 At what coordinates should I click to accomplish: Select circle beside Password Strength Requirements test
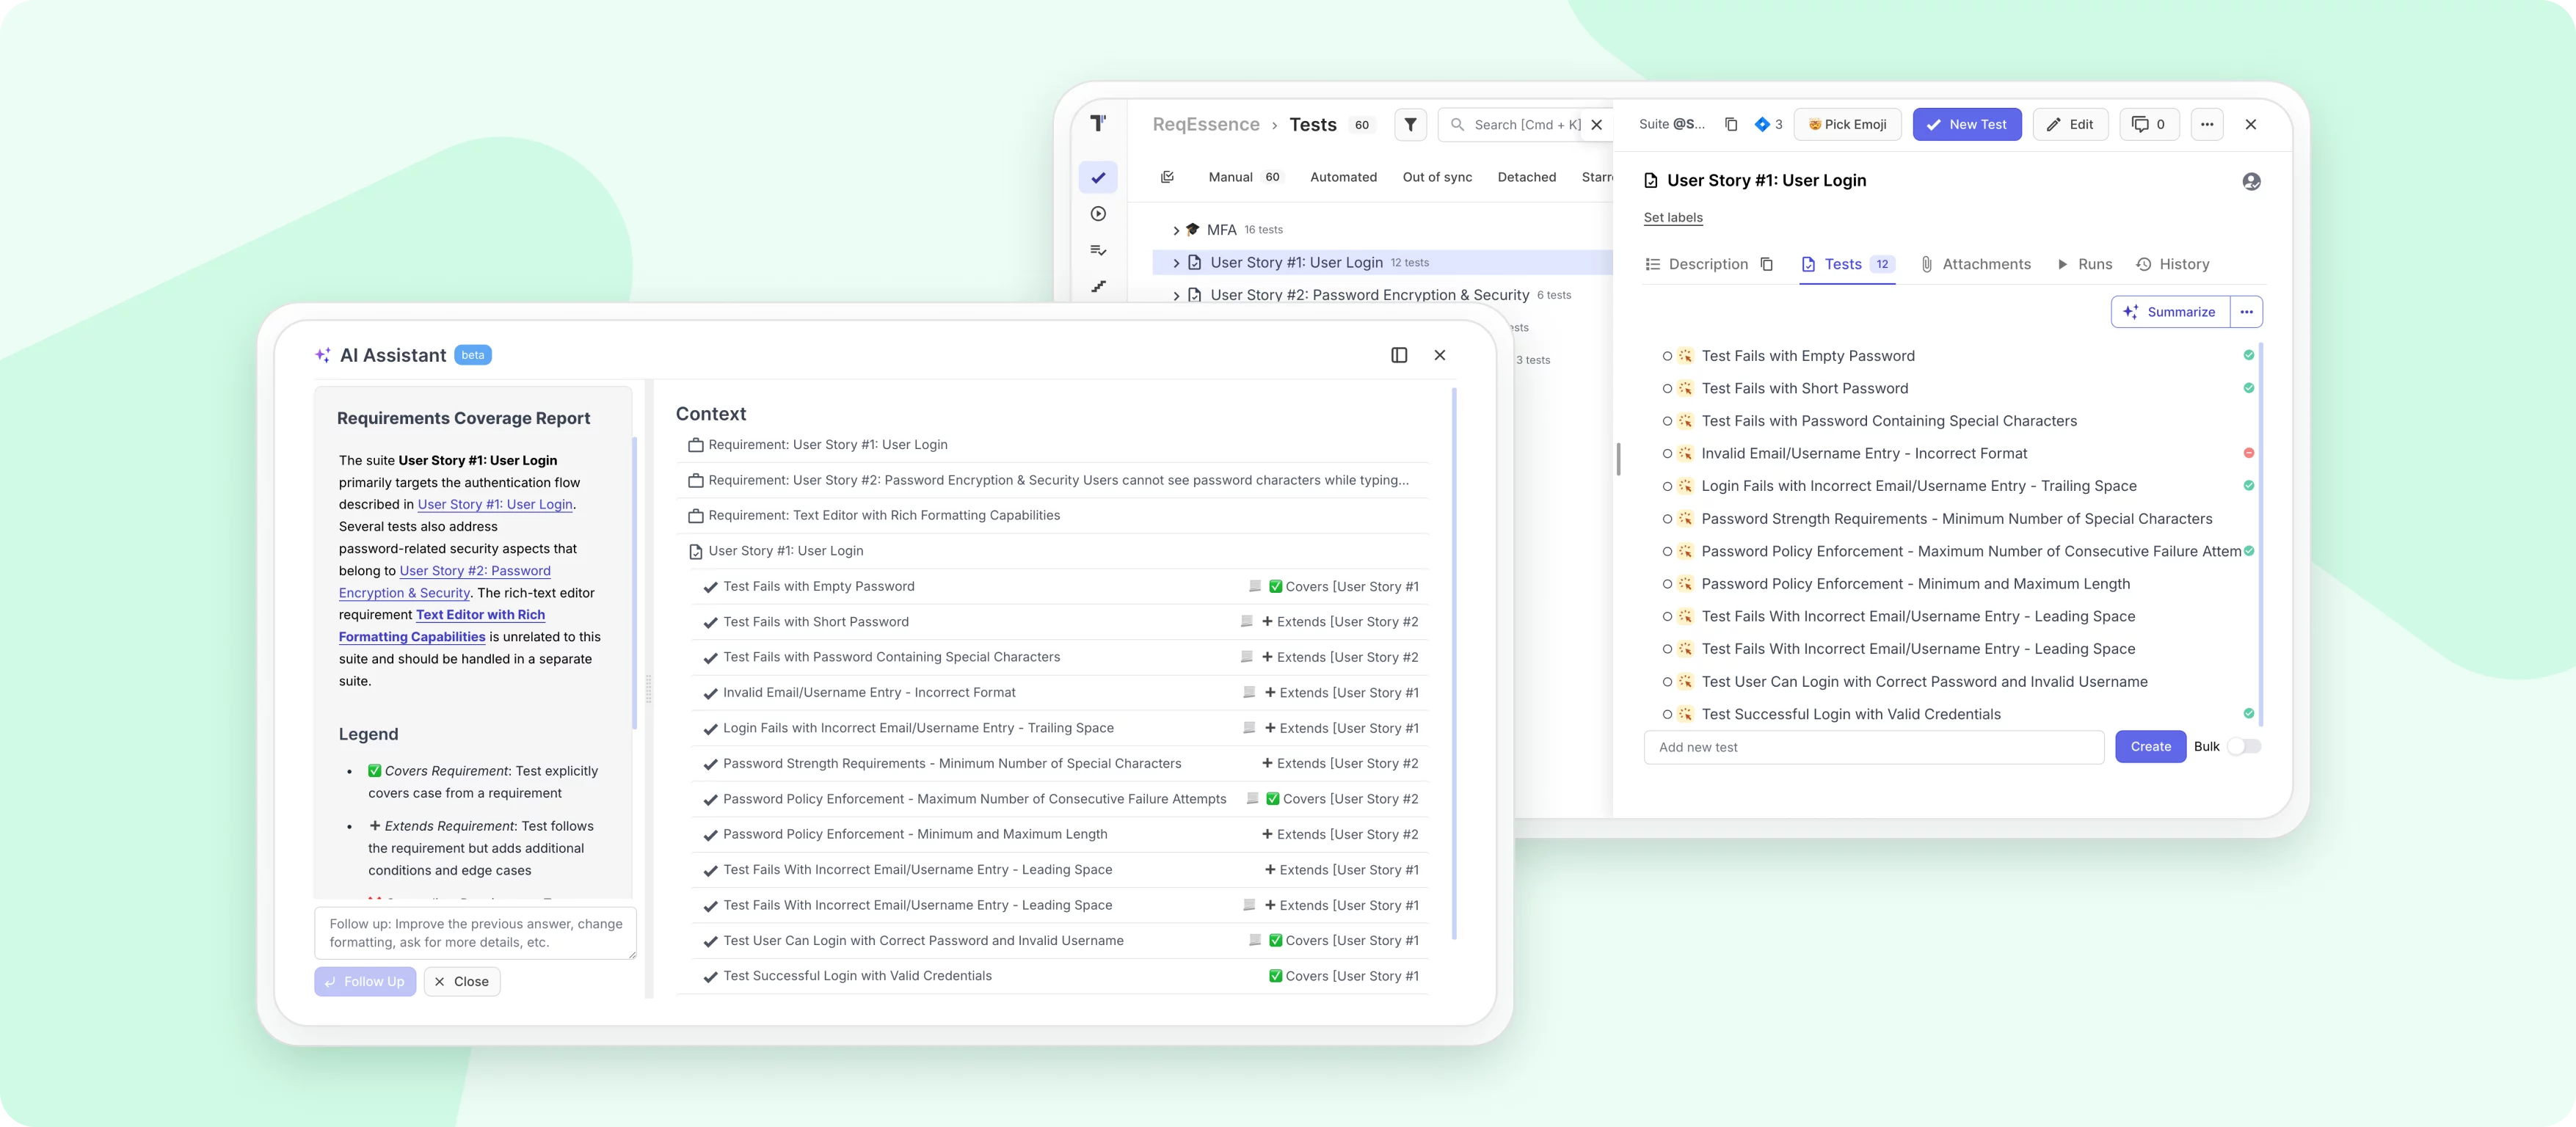click(x=1667, y=519)
